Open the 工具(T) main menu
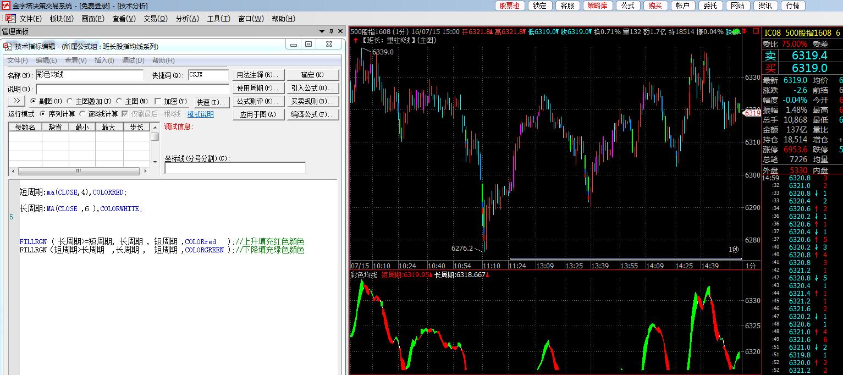Screen dimensions: 843x375 pos(218,19)
